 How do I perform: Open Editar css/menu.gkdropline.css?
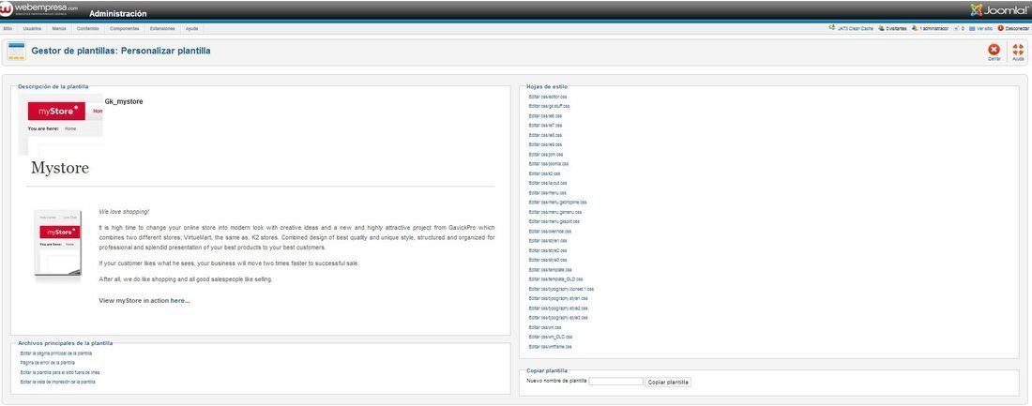coord(557,203)
